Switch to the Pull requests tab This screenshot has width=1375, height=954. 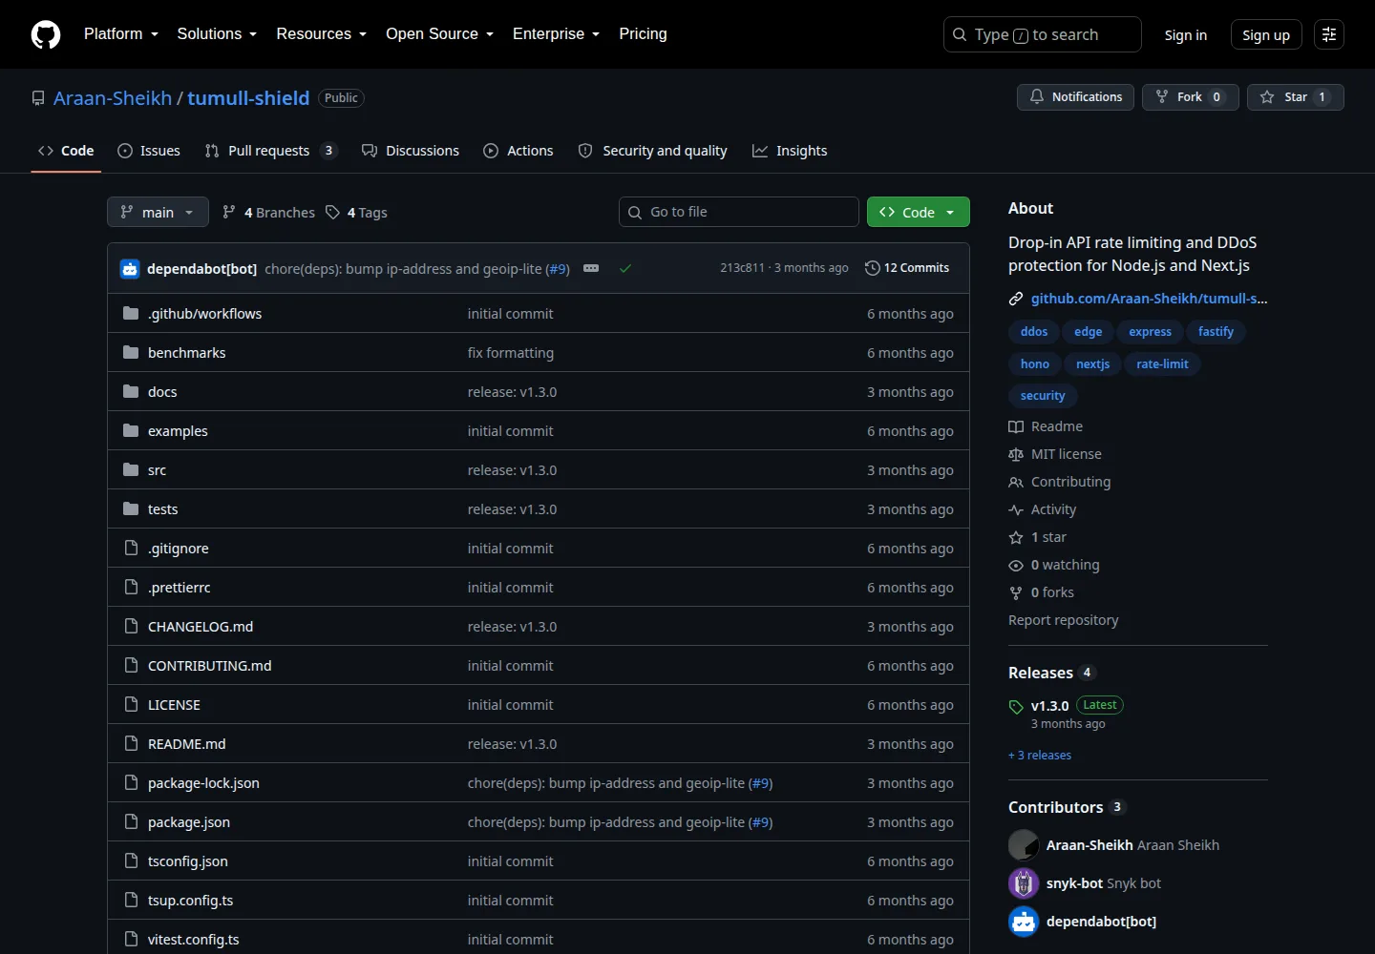pos(271,151)
